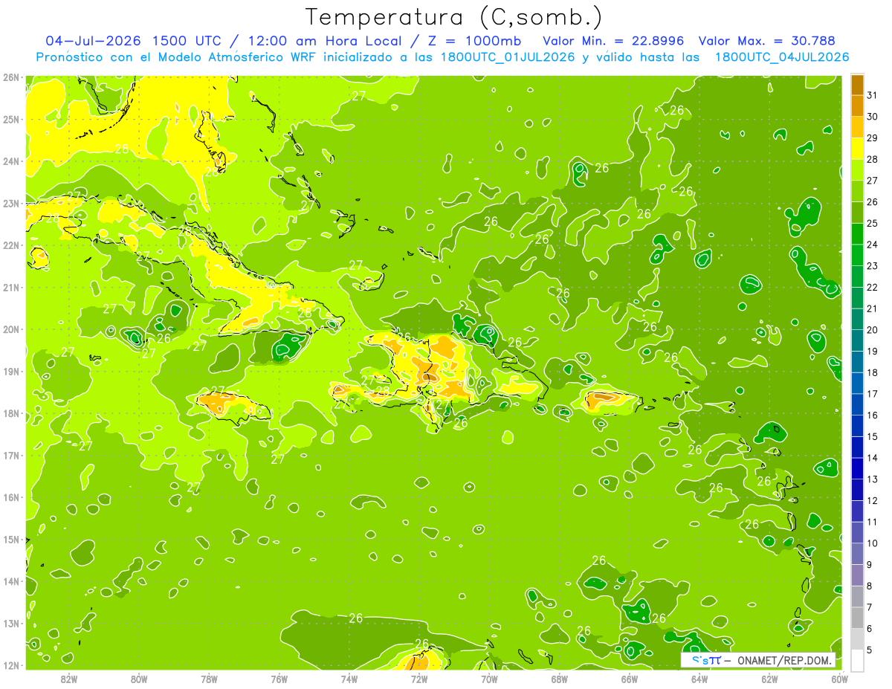
Task: Click the 21N latitude axis label
Action: click(10, 288)
